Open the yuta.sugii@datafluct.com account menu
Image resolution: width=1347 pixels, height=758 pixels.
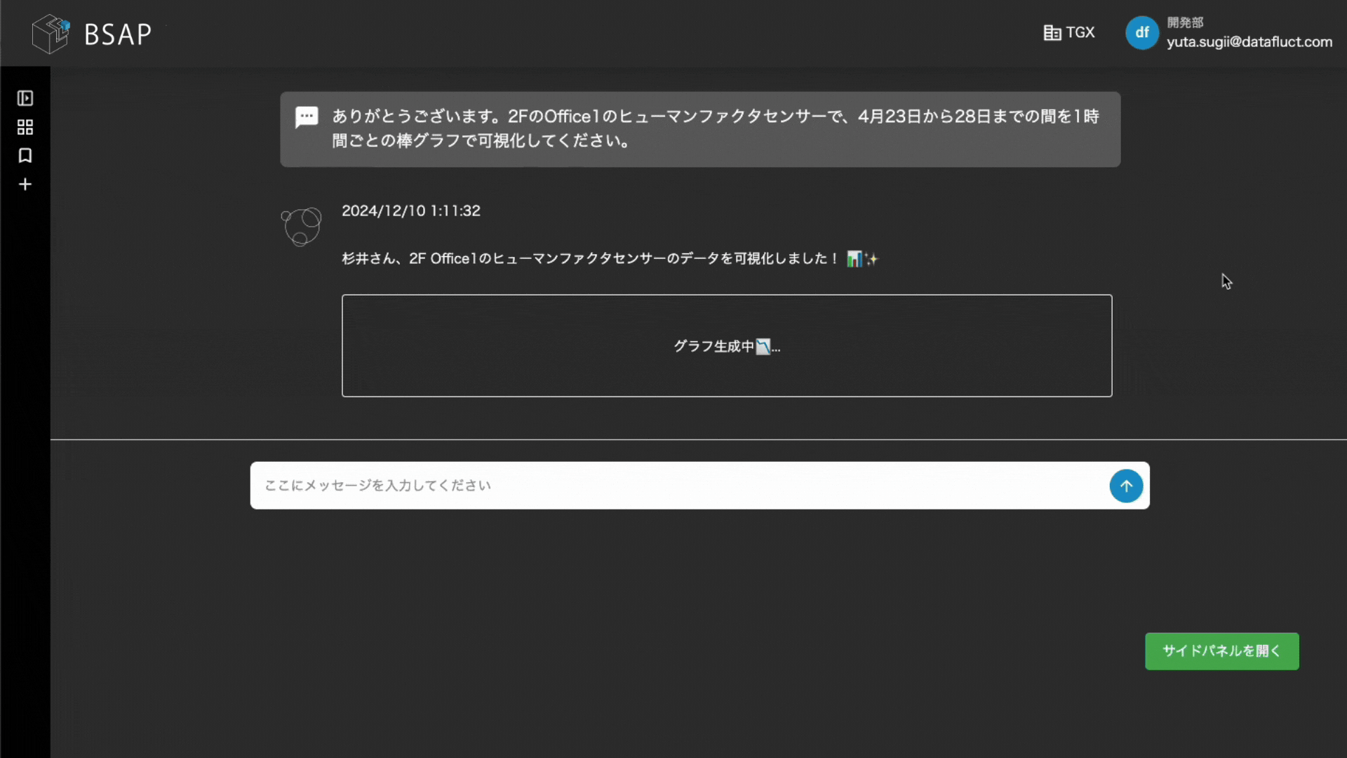pos(1249,42)
